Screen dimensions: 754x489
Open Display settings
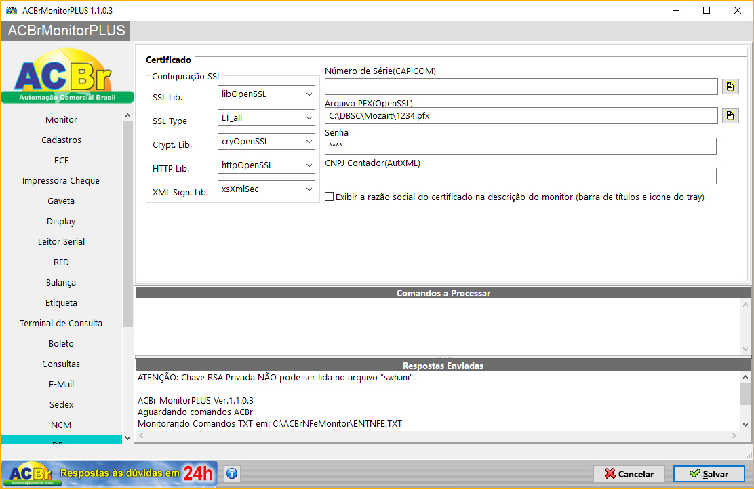pyautogui.click(x=61, y=222)
